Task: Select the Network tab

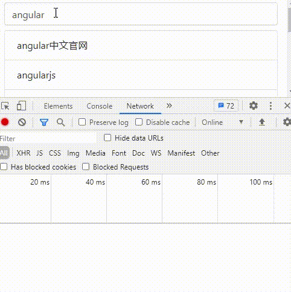Action: 140,106
